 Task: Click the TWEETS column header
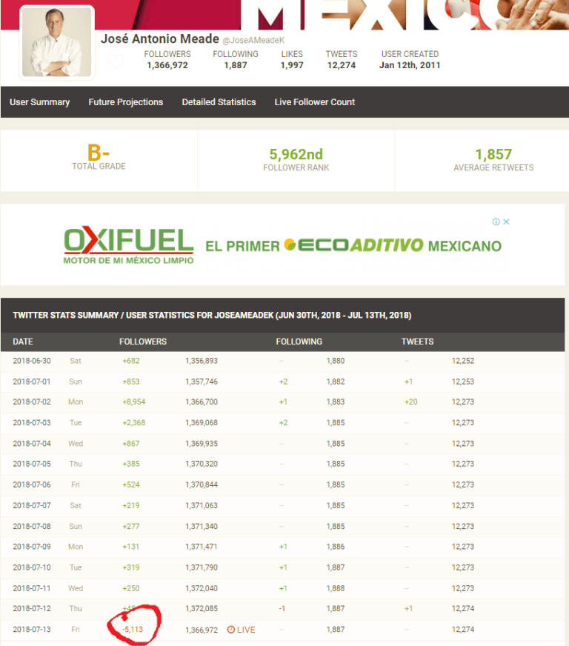[x=417, y=342]
